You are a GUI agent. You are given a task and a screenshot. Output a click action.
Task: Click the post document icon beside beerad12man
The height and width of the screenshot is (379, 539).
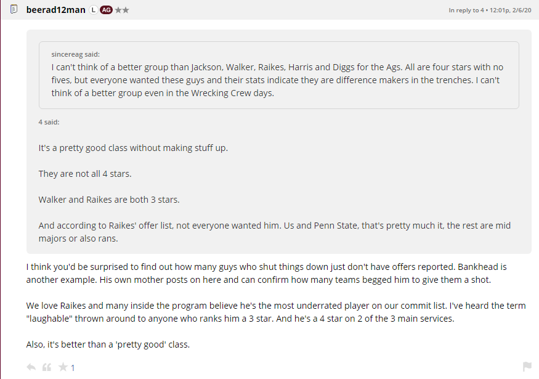pyautogui.click(x=14, y=10)
